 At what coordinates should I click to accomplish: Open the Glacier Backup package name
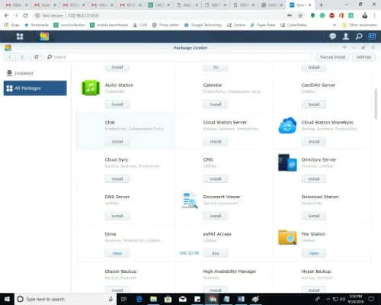pos(120,271)
